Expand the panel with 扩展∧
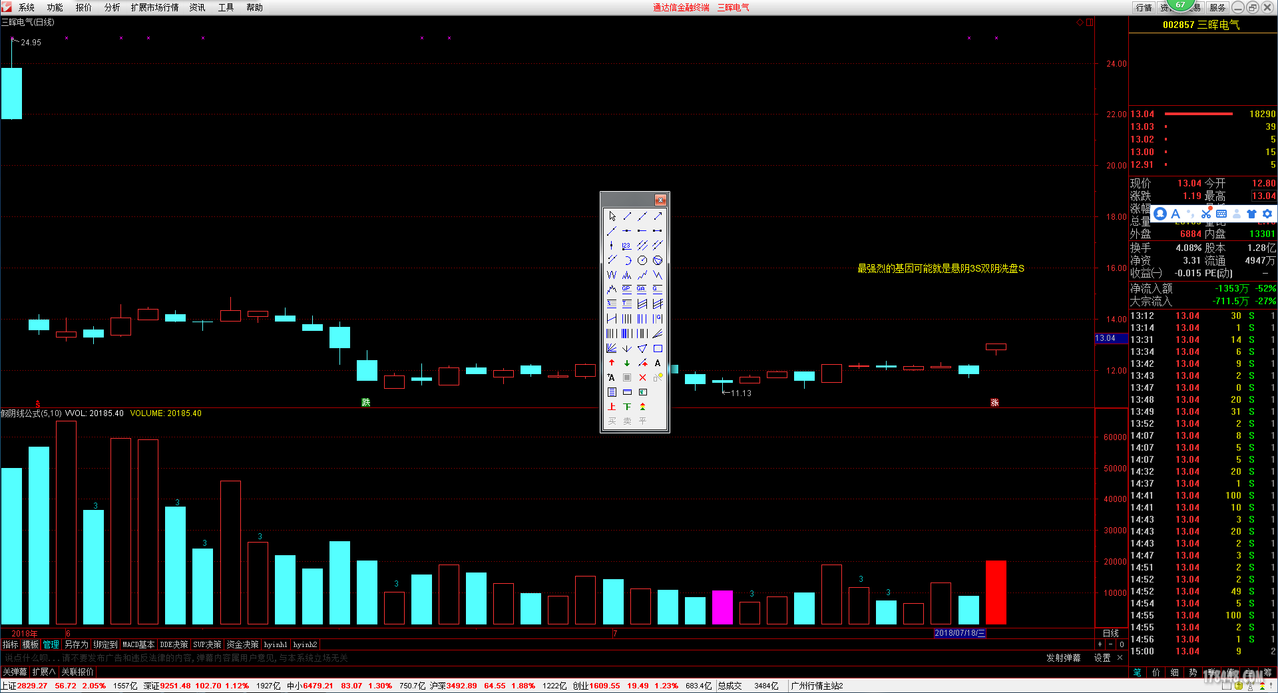The image size is (1278, 693). (44, 672)
